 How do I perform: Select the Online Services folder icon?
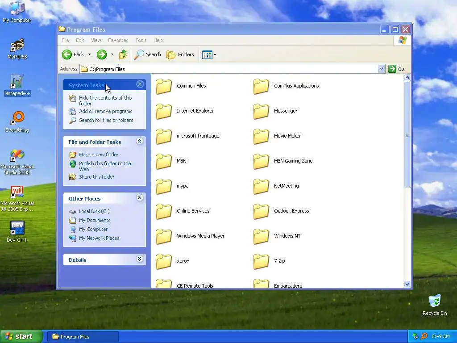coord(164,211)
